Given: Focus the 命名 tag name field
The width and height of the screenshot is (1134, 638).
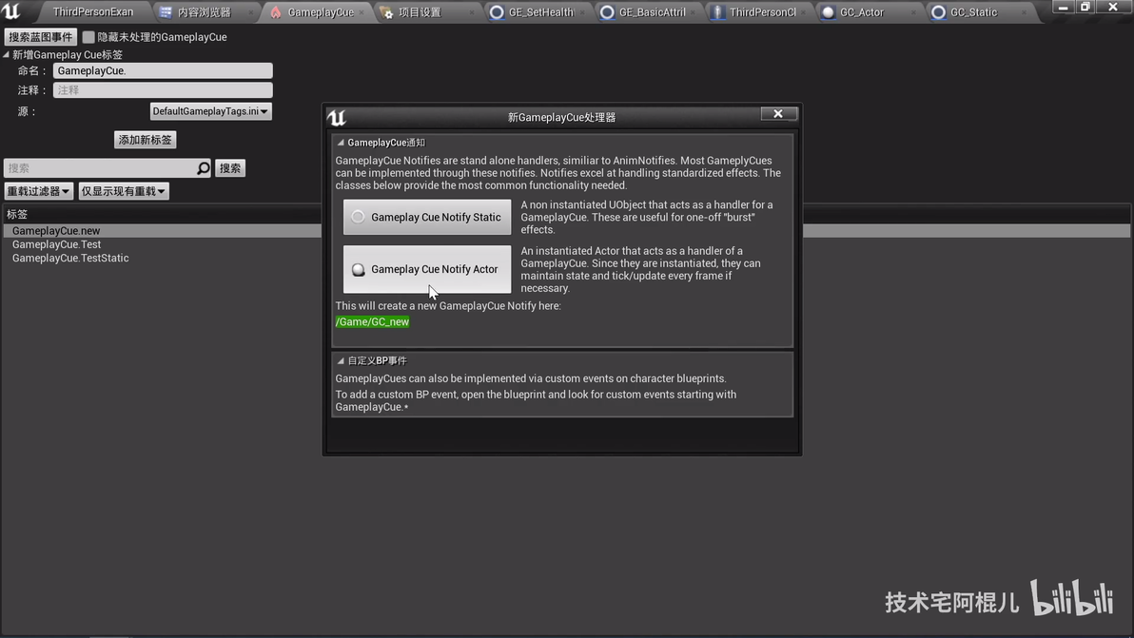Looking at the screenshot, I should coord(163,70).
